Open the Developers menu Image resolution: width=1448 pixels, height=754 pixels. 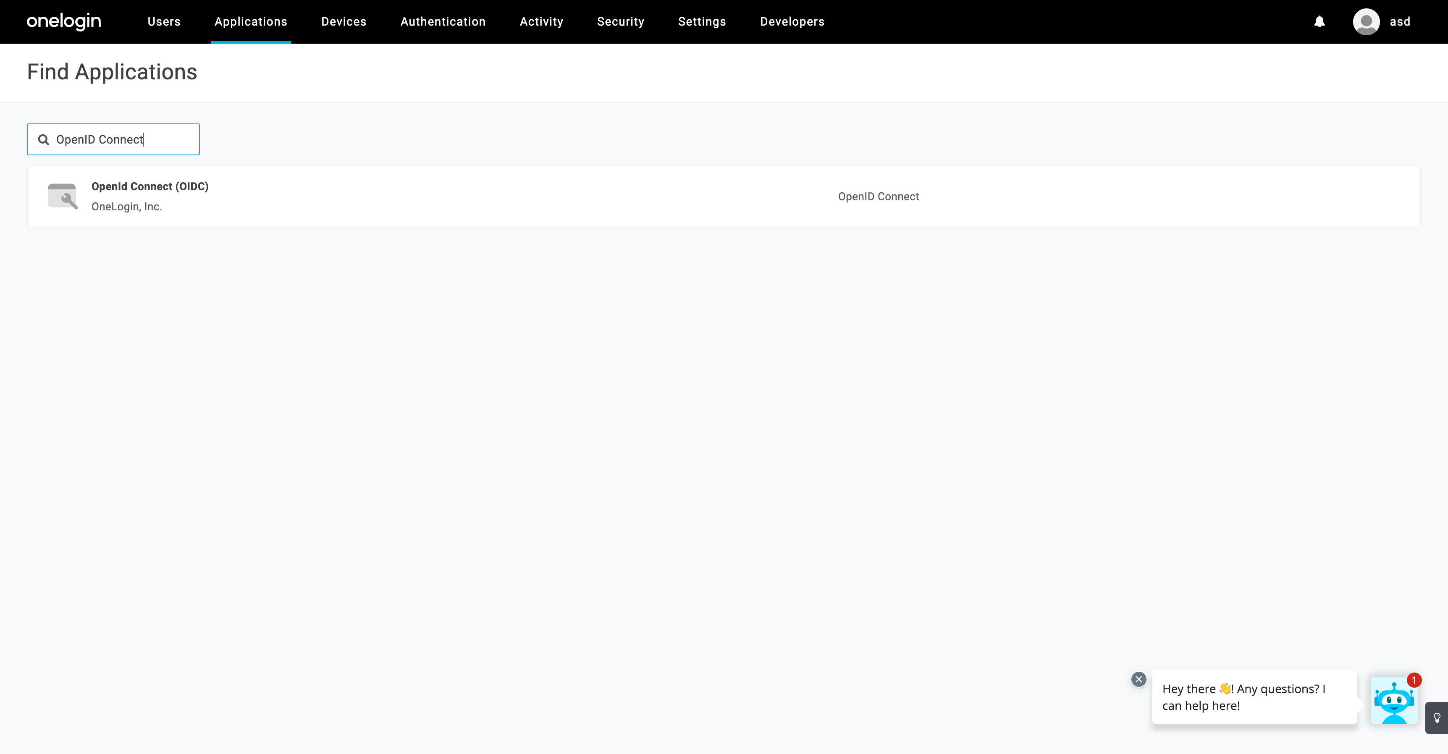tap(792, 22)
